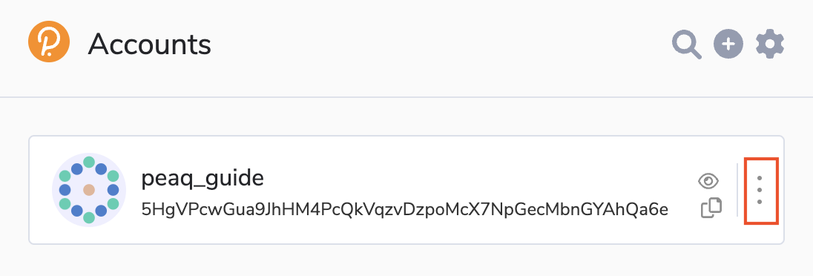Screen dimensions: 813x276
Task: Open settings via the gear icon
Action: pos(770,44)
